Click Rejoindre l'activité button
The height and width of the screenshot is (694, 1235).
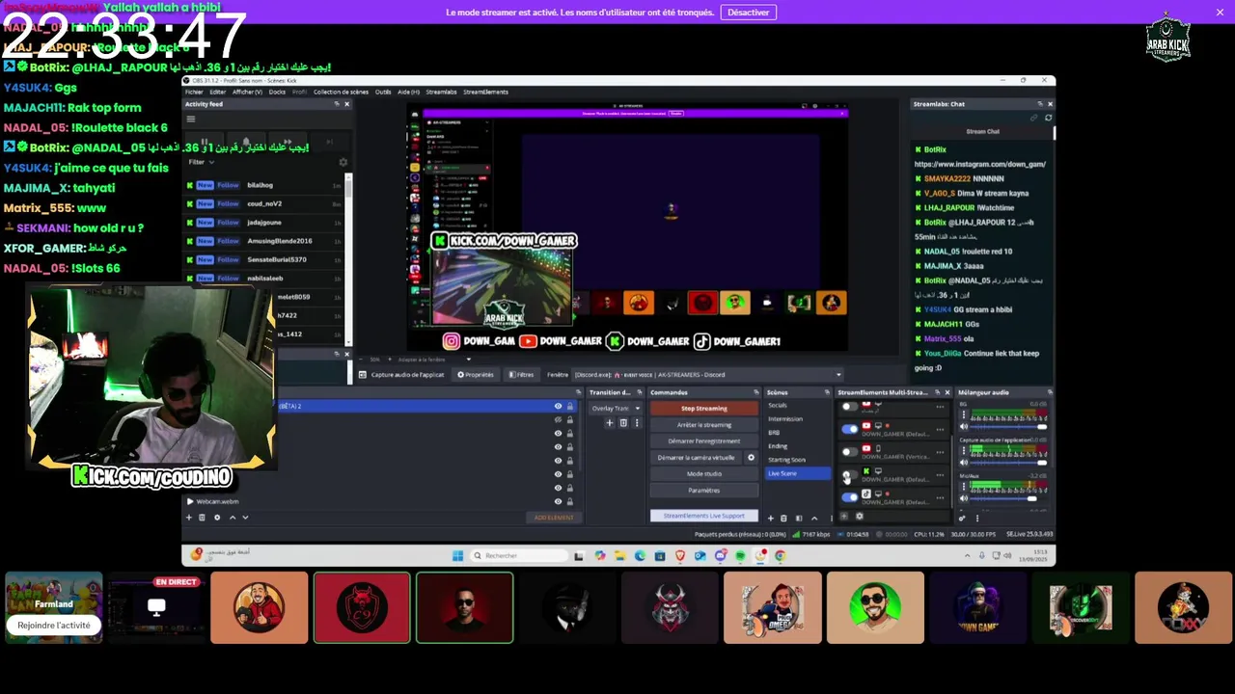54,626
